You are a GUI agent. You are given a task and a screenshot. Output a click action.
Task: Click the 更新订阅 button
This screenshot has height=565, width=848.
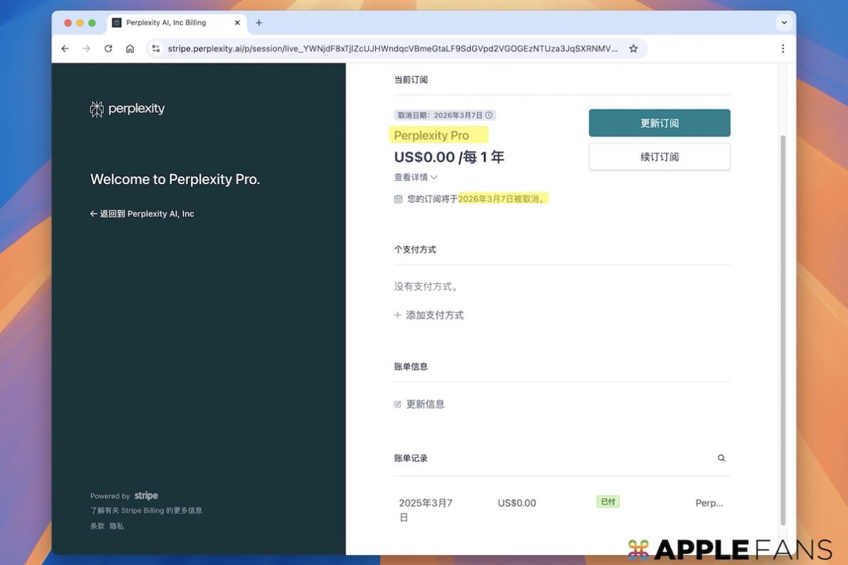click(659, 123)
